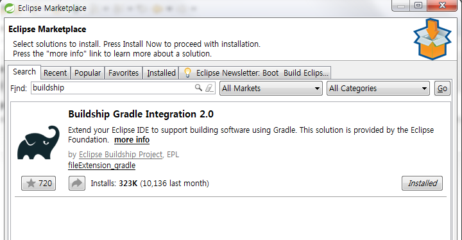The width and height of the screenshot is (462, 240).
Task: Click the Go button
Action: (x=442, y=88)
